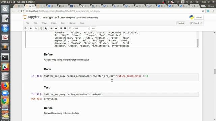Reload the page in Chrome

coord(22,11)
